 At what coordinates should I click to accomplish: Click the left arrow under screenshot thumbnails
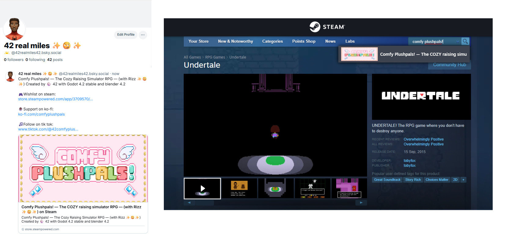pyautogui.click(x=189, y=202)
